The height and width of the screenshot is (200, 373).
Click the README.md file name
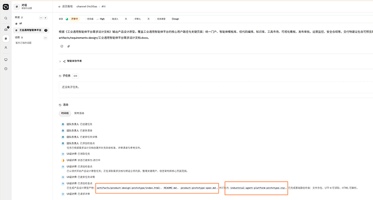(170, 188)
